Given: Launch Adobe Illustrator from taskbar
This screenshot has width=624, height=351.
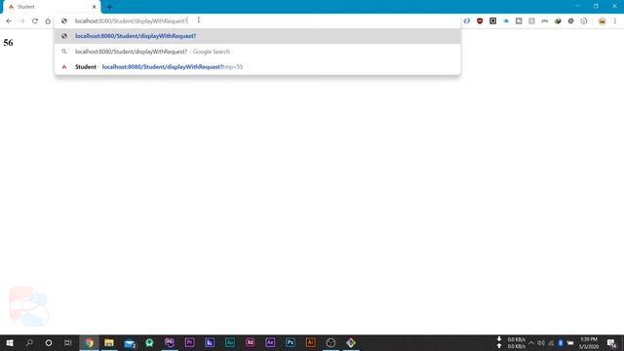Looking at the screenshot, I should 310,342.
